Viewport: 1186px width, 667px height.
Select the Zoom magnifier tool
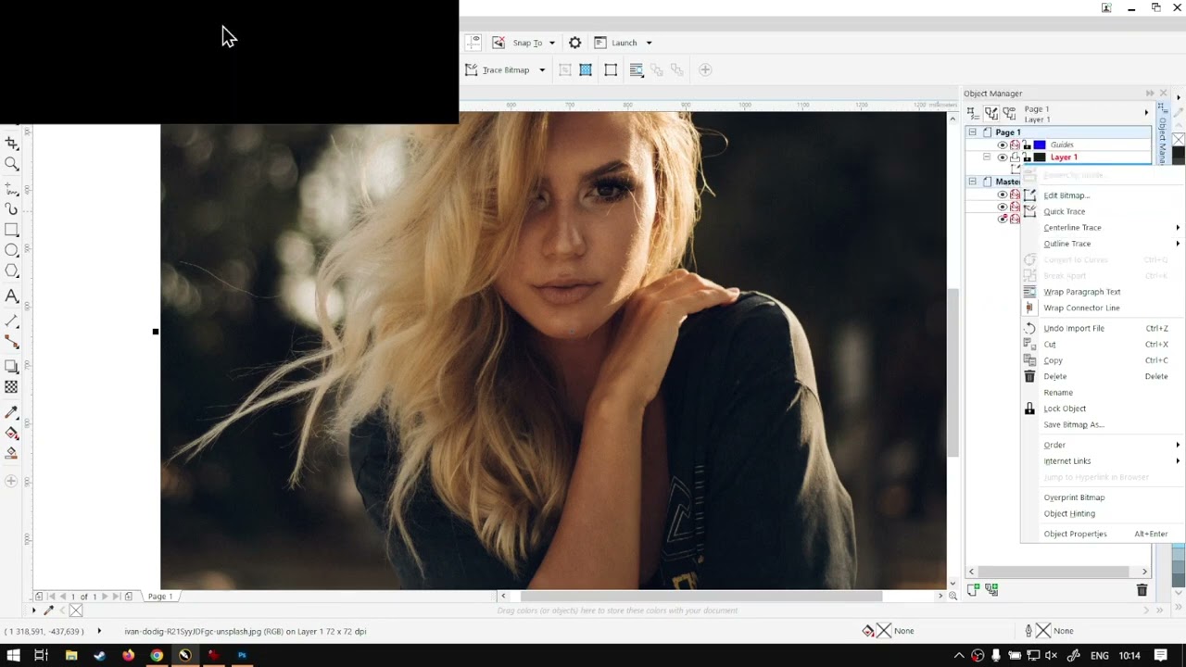[11, 164]
